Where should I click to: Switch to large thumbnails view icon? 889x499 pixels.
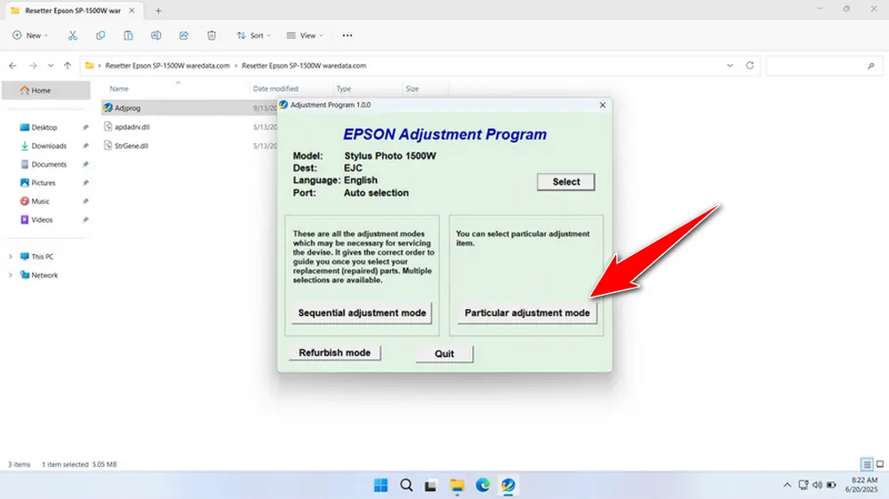(880, 464)
